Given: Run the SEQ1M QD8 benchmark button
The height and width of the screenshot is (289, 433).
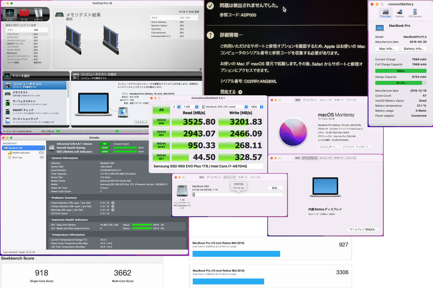Looking at the screenshot, I should (x=161, y=122).
